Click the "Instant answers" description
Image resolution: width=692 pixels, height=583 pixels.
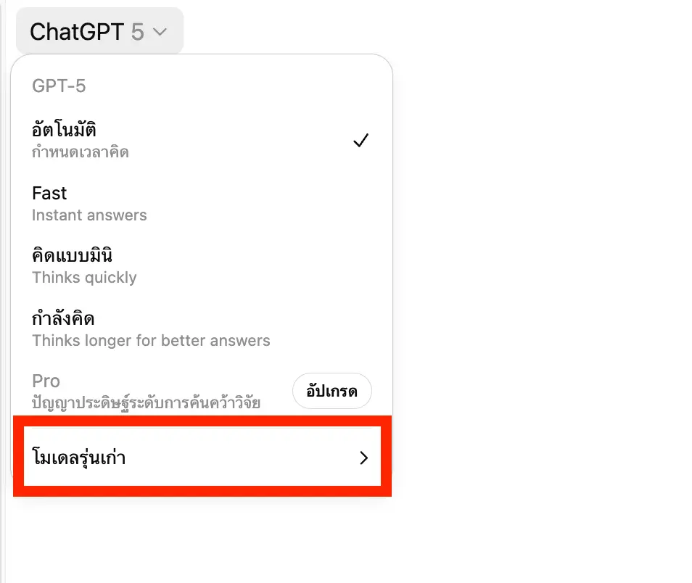[89, 215]
